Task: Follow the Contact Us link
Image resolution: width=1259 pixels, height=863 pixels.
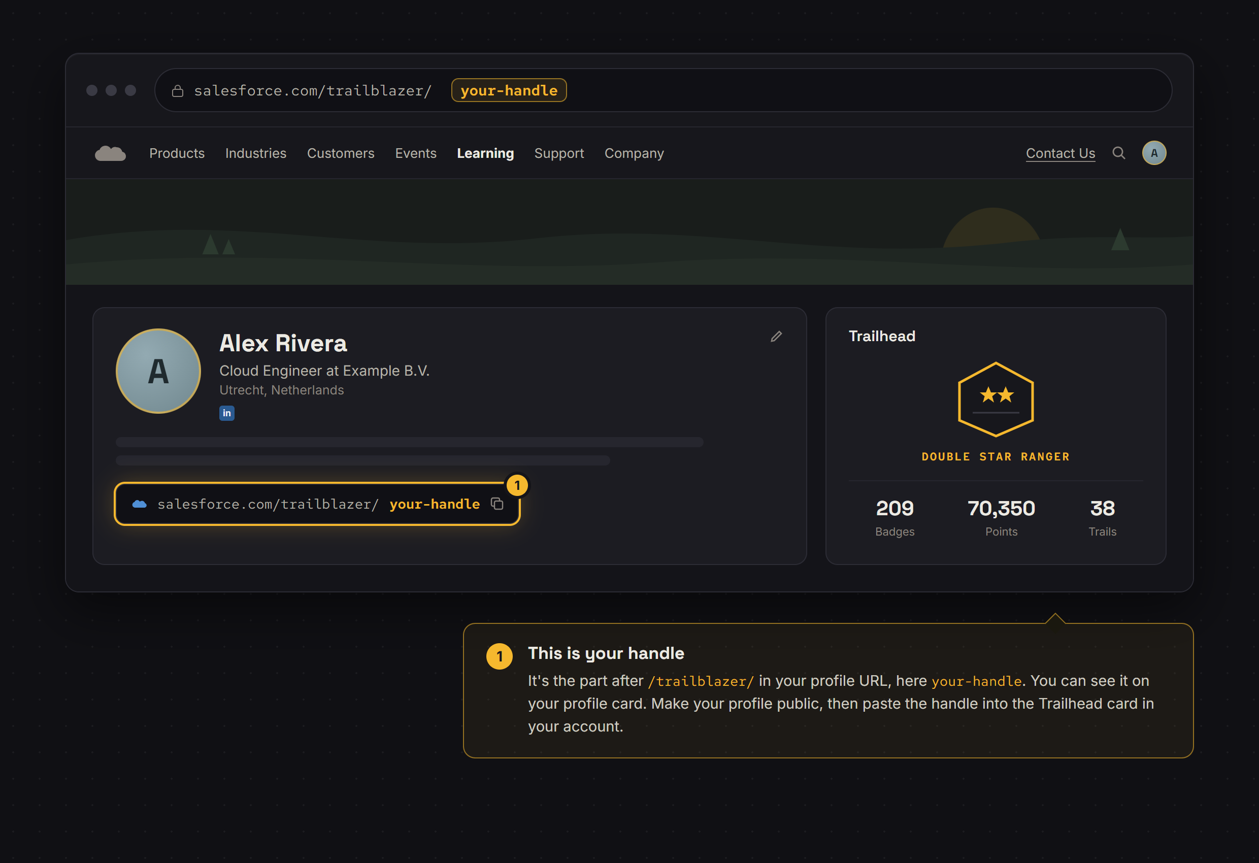Action: 1060,153
